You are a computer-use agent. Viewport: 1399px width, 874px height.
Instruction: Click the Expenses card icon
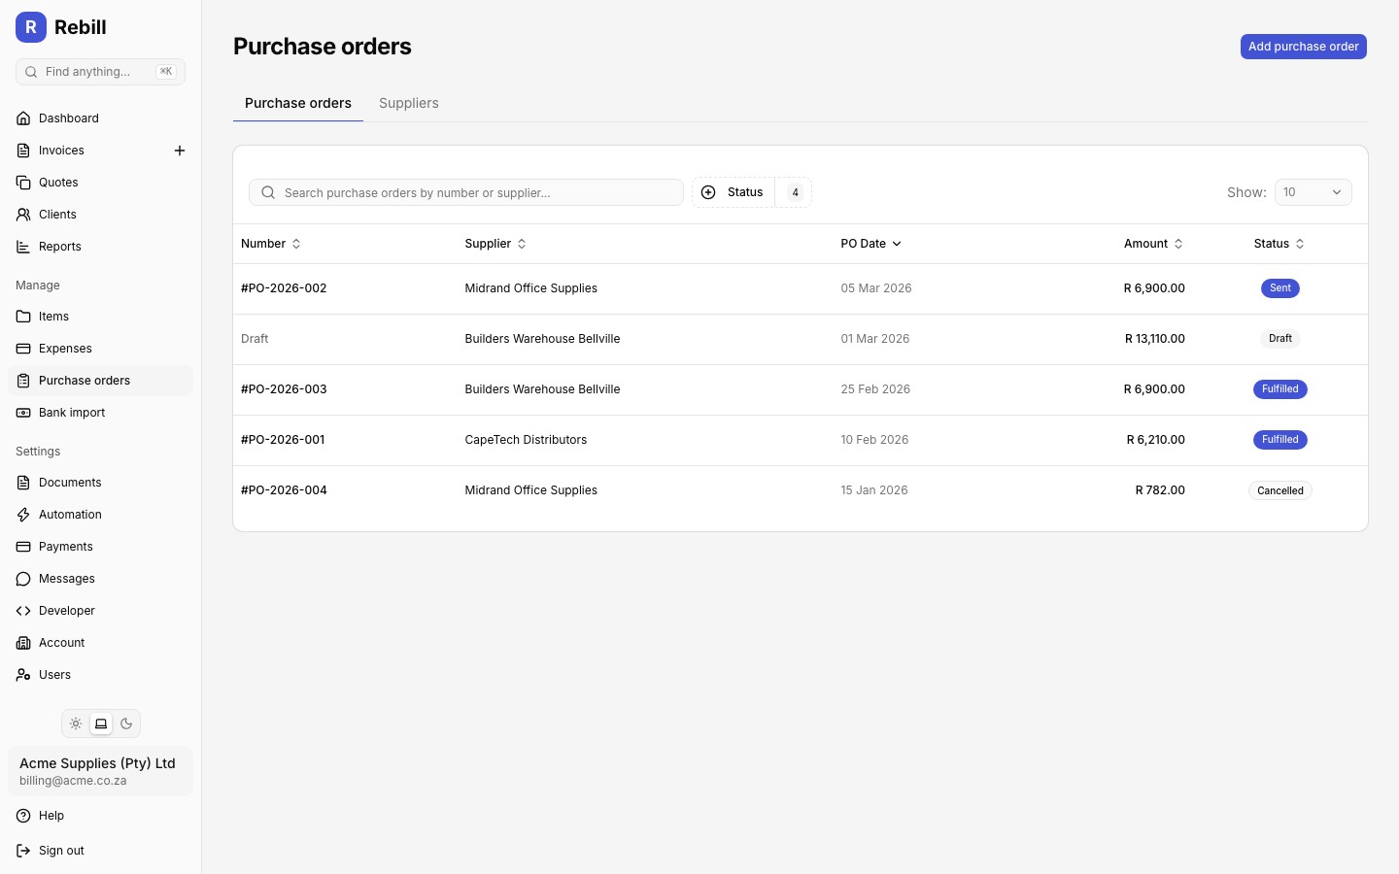coord(23,349)
